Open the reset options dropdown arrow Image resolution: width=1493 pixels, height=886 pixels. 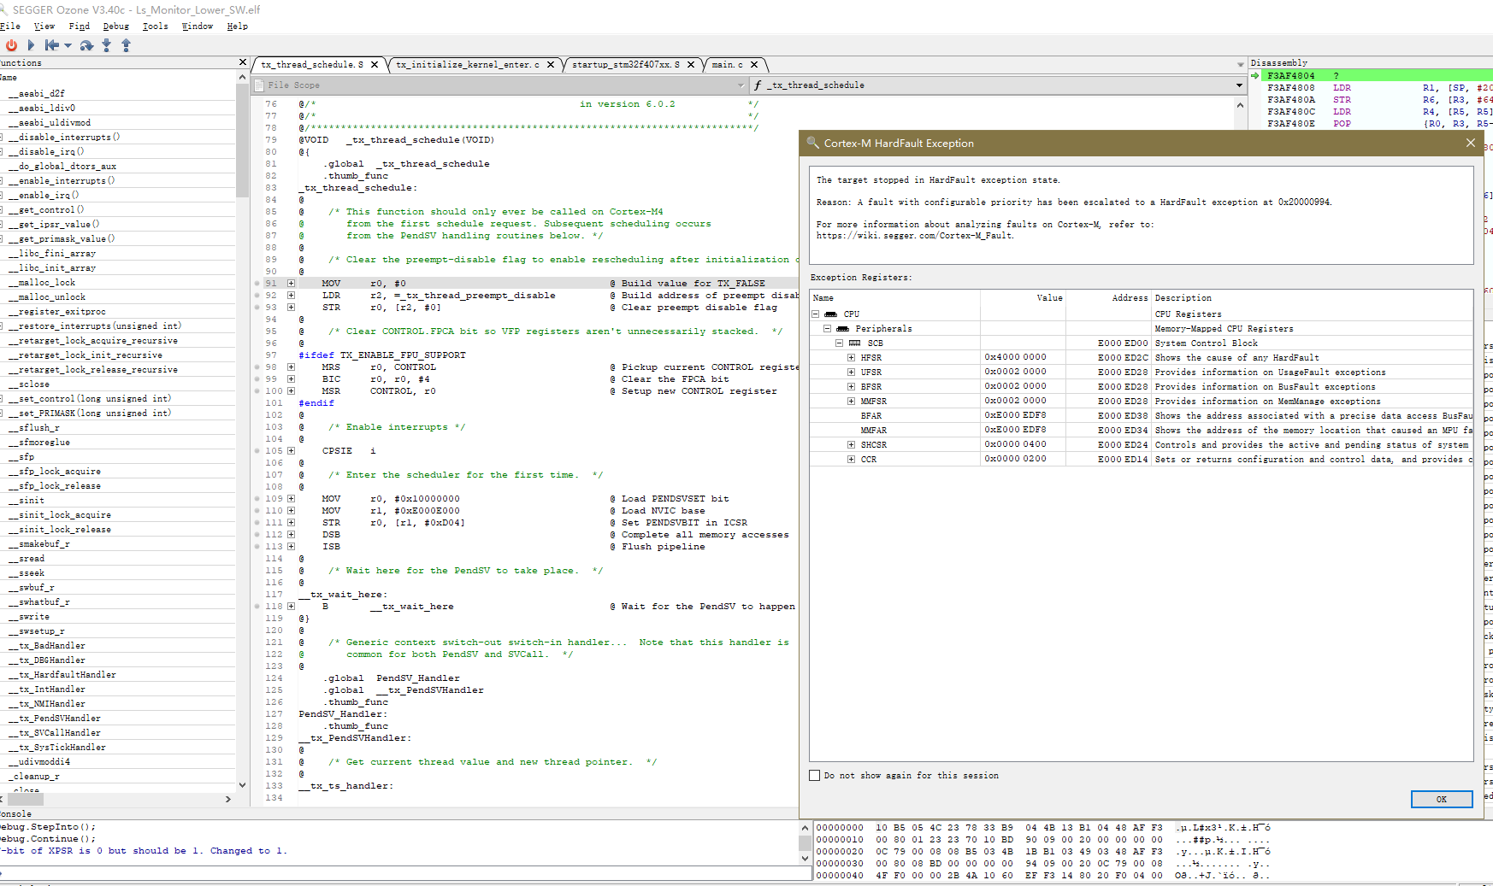pyautogui.click(x=68, y=46)
